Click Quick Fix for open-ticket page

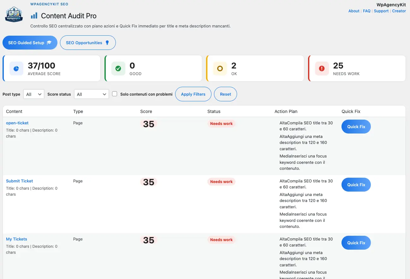tap(356, 127)
